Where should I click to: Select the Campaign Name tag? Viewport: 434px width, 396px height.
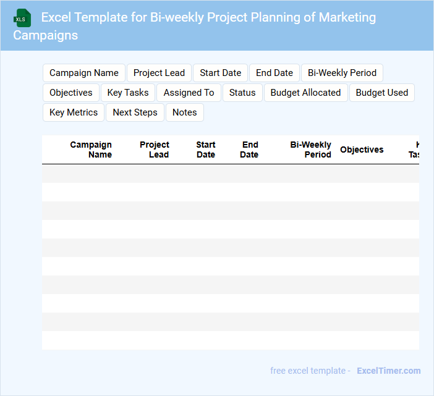coord(84,73)
